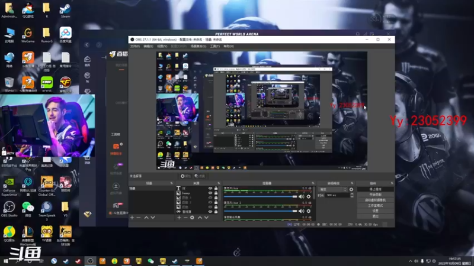474x266 pixels.
Task: Edit the transition duration 300 ms field
Action: coord(337,196)
